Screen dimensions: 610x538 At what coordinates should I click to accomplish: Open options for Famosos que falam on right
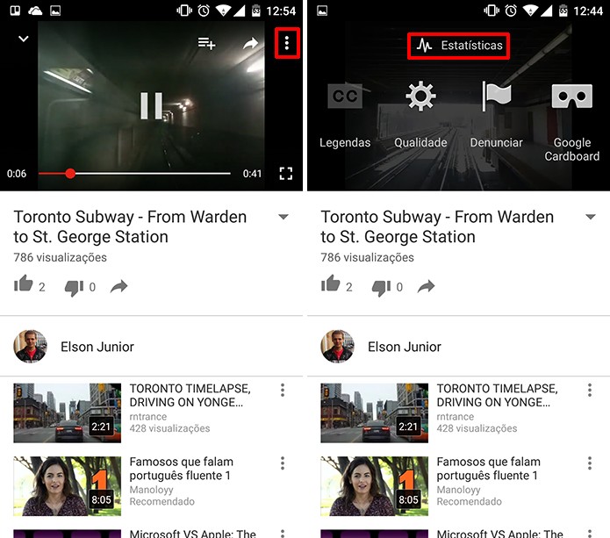coord(590,463)
